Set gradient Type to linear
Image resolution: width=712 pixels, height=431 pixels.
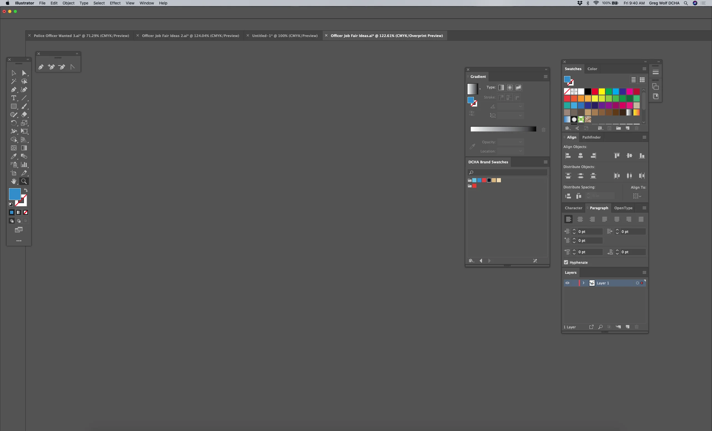pos(501,88)
